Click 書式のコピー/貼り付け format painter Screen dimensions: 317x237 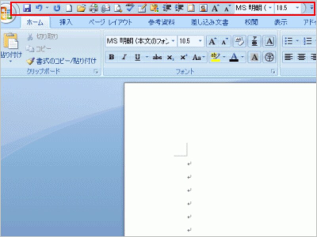coord(61,61)
